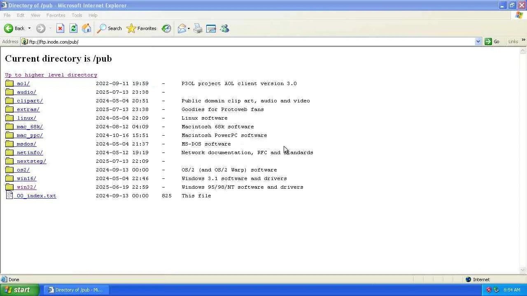Click the system tray clock showing 8:54 AM
The width and height of the screenshot is (527, 296).
(512, 290)
